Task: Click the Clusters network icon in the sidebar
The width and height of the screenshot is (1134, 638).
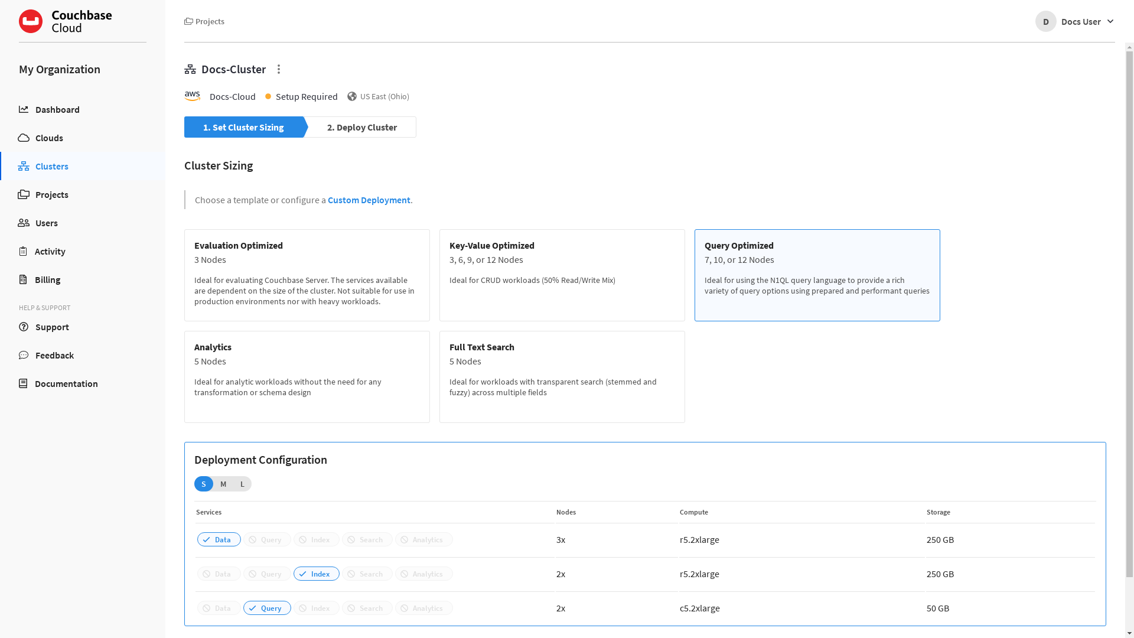Action: tap(24, 166)
